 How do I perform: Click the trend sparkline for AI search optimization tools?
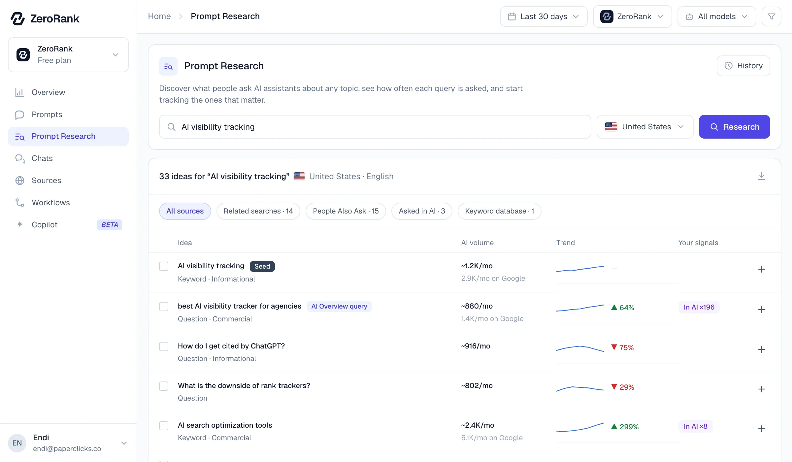(x=580, y=427)
